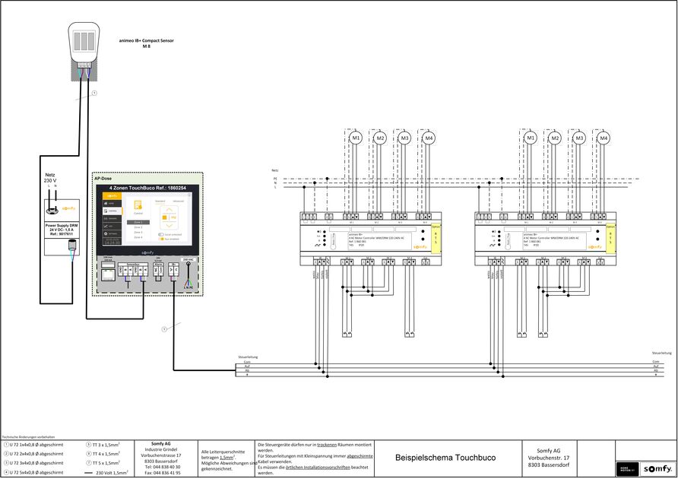The height and width of the screenshot is (479, 678).
Task: Click 'animeo IB+ Compact Sensor' label
Action: coord(147,40)
